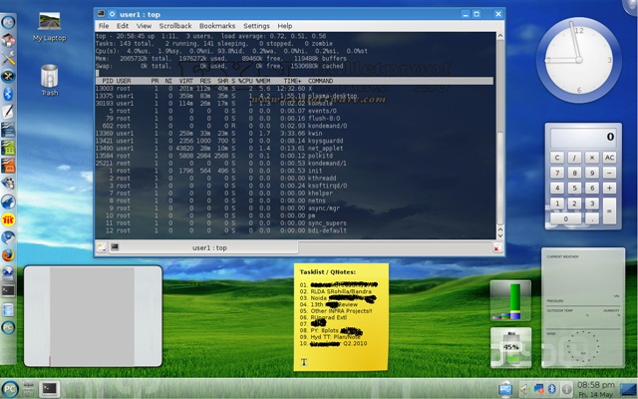
Task: Open the round system settings icon in sidebar
Action: (8, 76)
